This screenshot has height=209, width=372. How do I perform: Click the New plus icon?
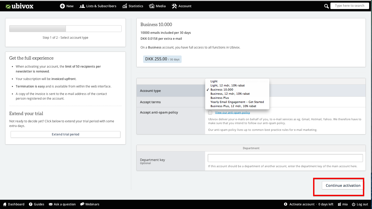pos(62,6)
